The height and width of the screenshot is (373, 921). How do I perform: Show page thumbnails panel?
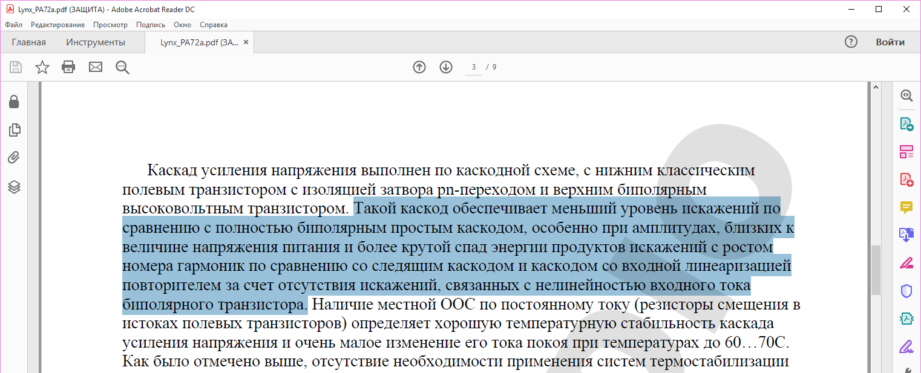(15, 130)
